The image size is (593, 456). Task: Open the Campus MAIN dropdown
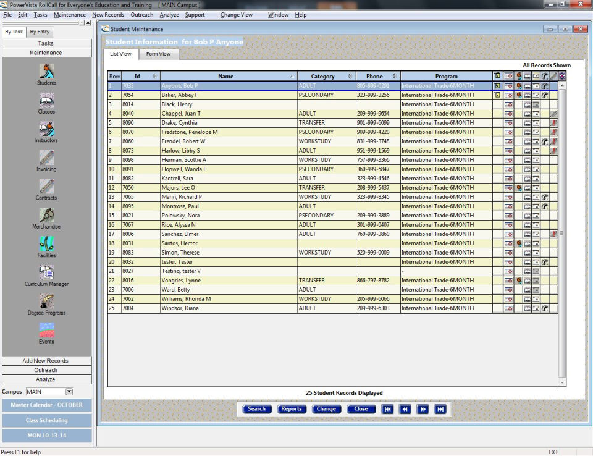point(69,392)
